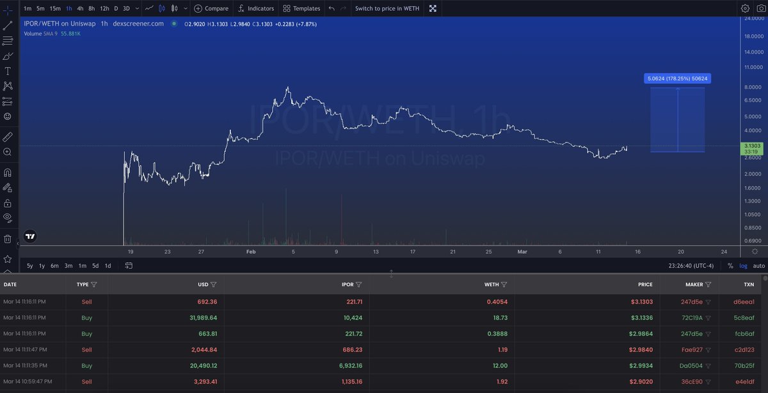
Task: Click the green market status dot
Action: coord(173,24)
